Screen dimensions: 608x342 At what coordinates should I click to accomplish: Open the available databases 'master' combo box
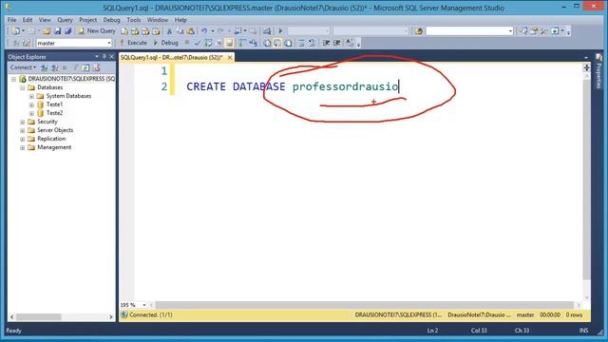pos(74,43)
